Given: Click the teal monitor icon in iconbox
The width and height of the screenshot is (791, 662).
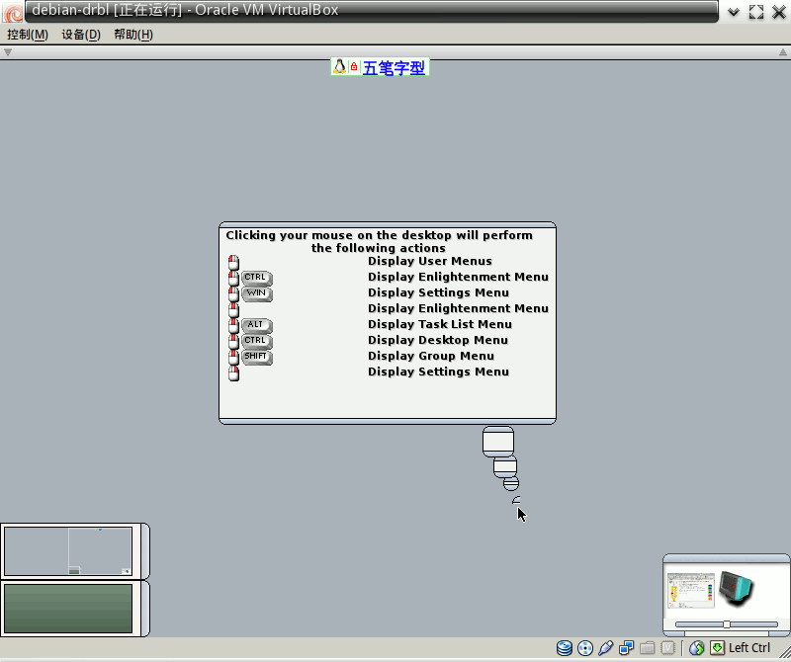Looking at the screenshot, I should pos(737,587).
